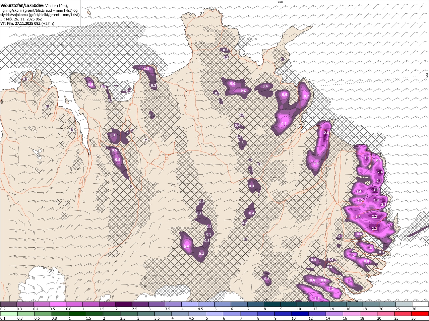Click the "15W" longitude label
This screenshot has width=429, height=321.
pyautogui.click(x=281, y=2)
